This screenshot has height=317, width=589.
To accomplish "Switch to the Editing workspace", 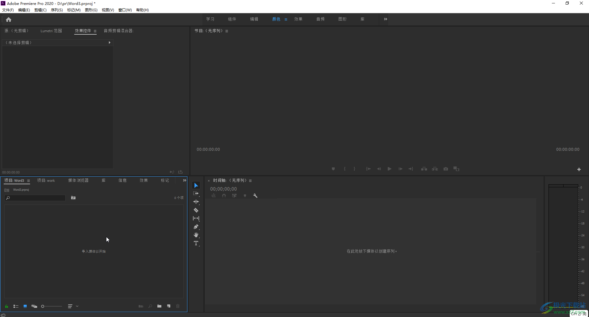I will pyautogui.click(x=254, y=19).
